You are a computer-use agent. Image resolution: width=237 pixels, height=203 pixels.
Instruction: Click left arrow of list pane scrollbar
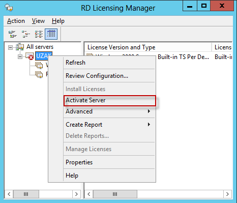(x=89, y=194)
